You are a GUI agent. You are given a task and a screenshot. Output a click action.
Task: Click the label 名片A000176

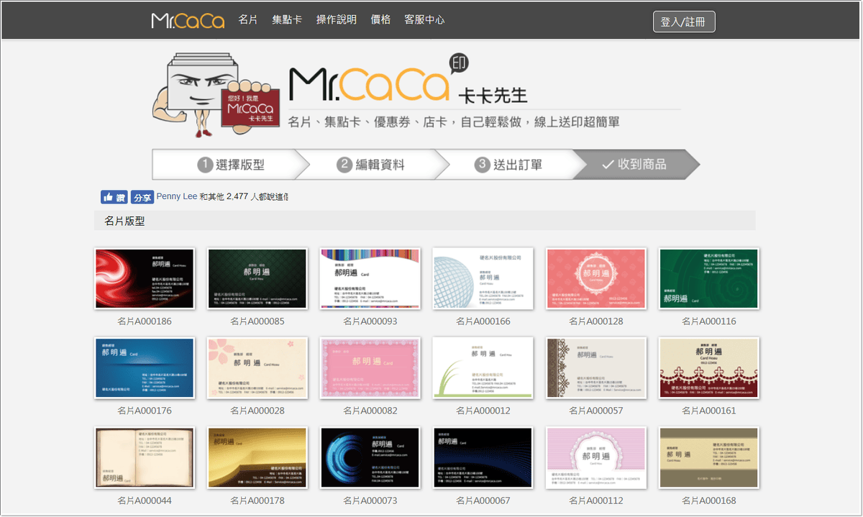(x=145, y=411)
